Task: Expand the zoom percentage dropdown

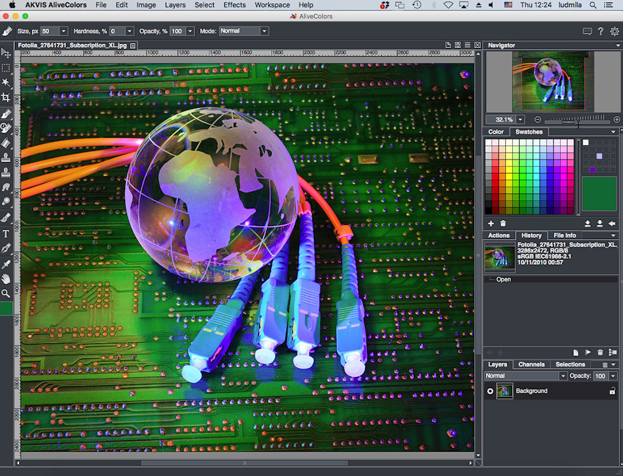Action: coord(520,120)
